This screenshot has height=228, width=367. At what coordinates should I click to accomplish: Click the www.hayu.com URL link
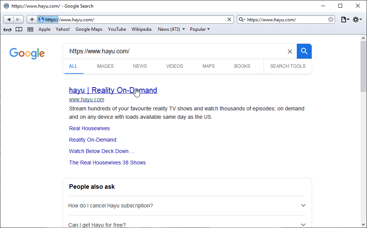pos(87,99)
